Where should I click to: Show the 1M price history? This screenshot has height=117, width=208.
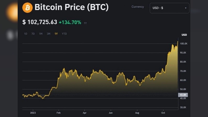pyautogui.click(x=41, y=34)
